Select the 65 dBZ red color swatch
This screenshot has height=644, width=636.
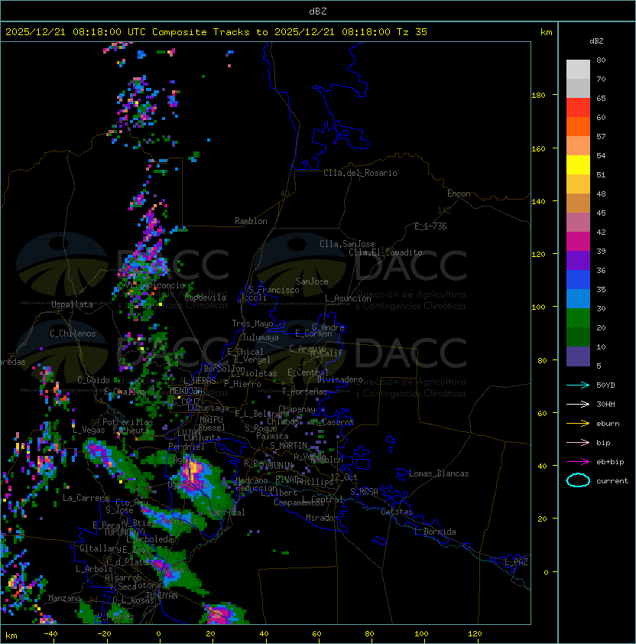tap(578, 107)
